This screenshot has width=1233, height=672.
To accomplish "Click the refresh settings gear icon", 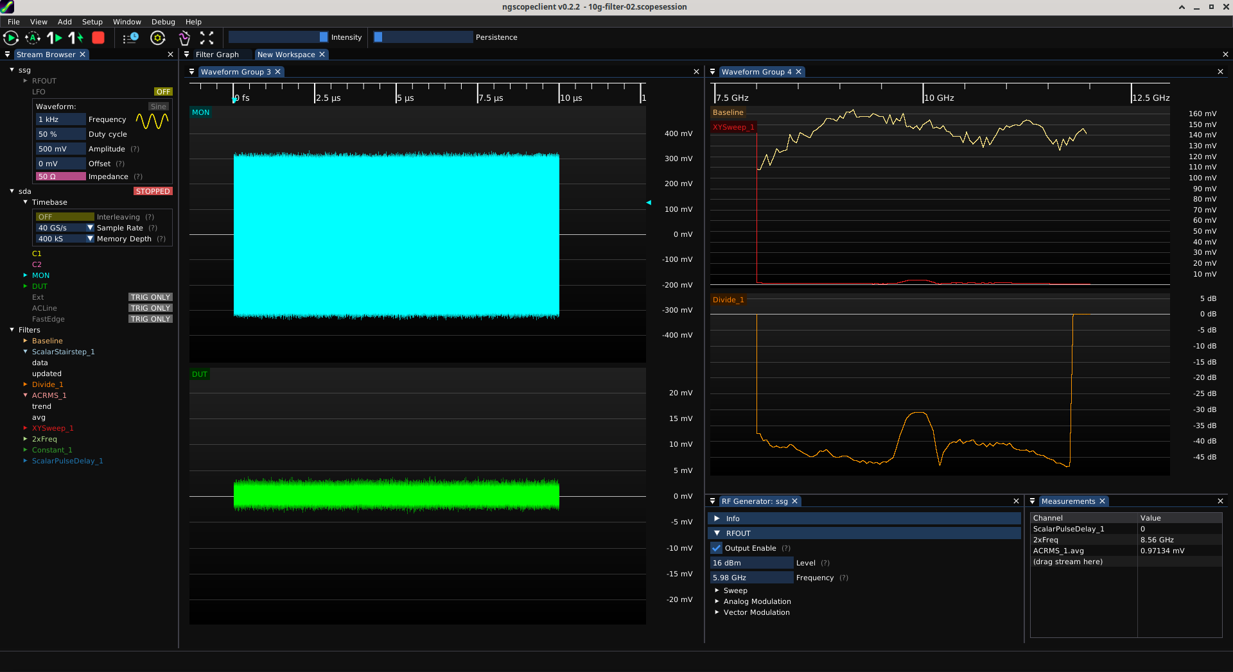I will coord(158,38).
